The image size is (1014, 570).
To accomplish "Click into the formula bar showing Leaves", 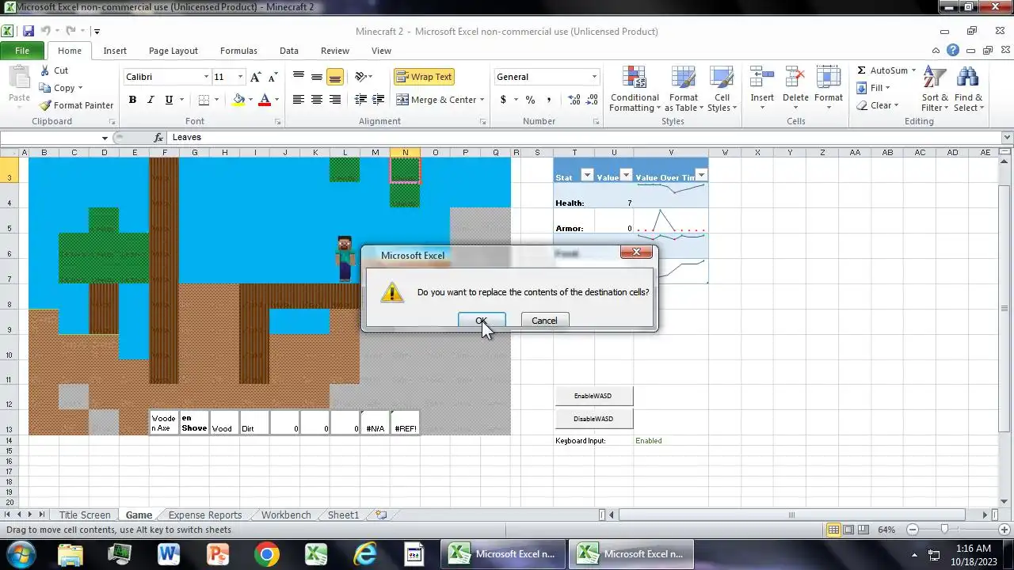I will tap(585, 138).
